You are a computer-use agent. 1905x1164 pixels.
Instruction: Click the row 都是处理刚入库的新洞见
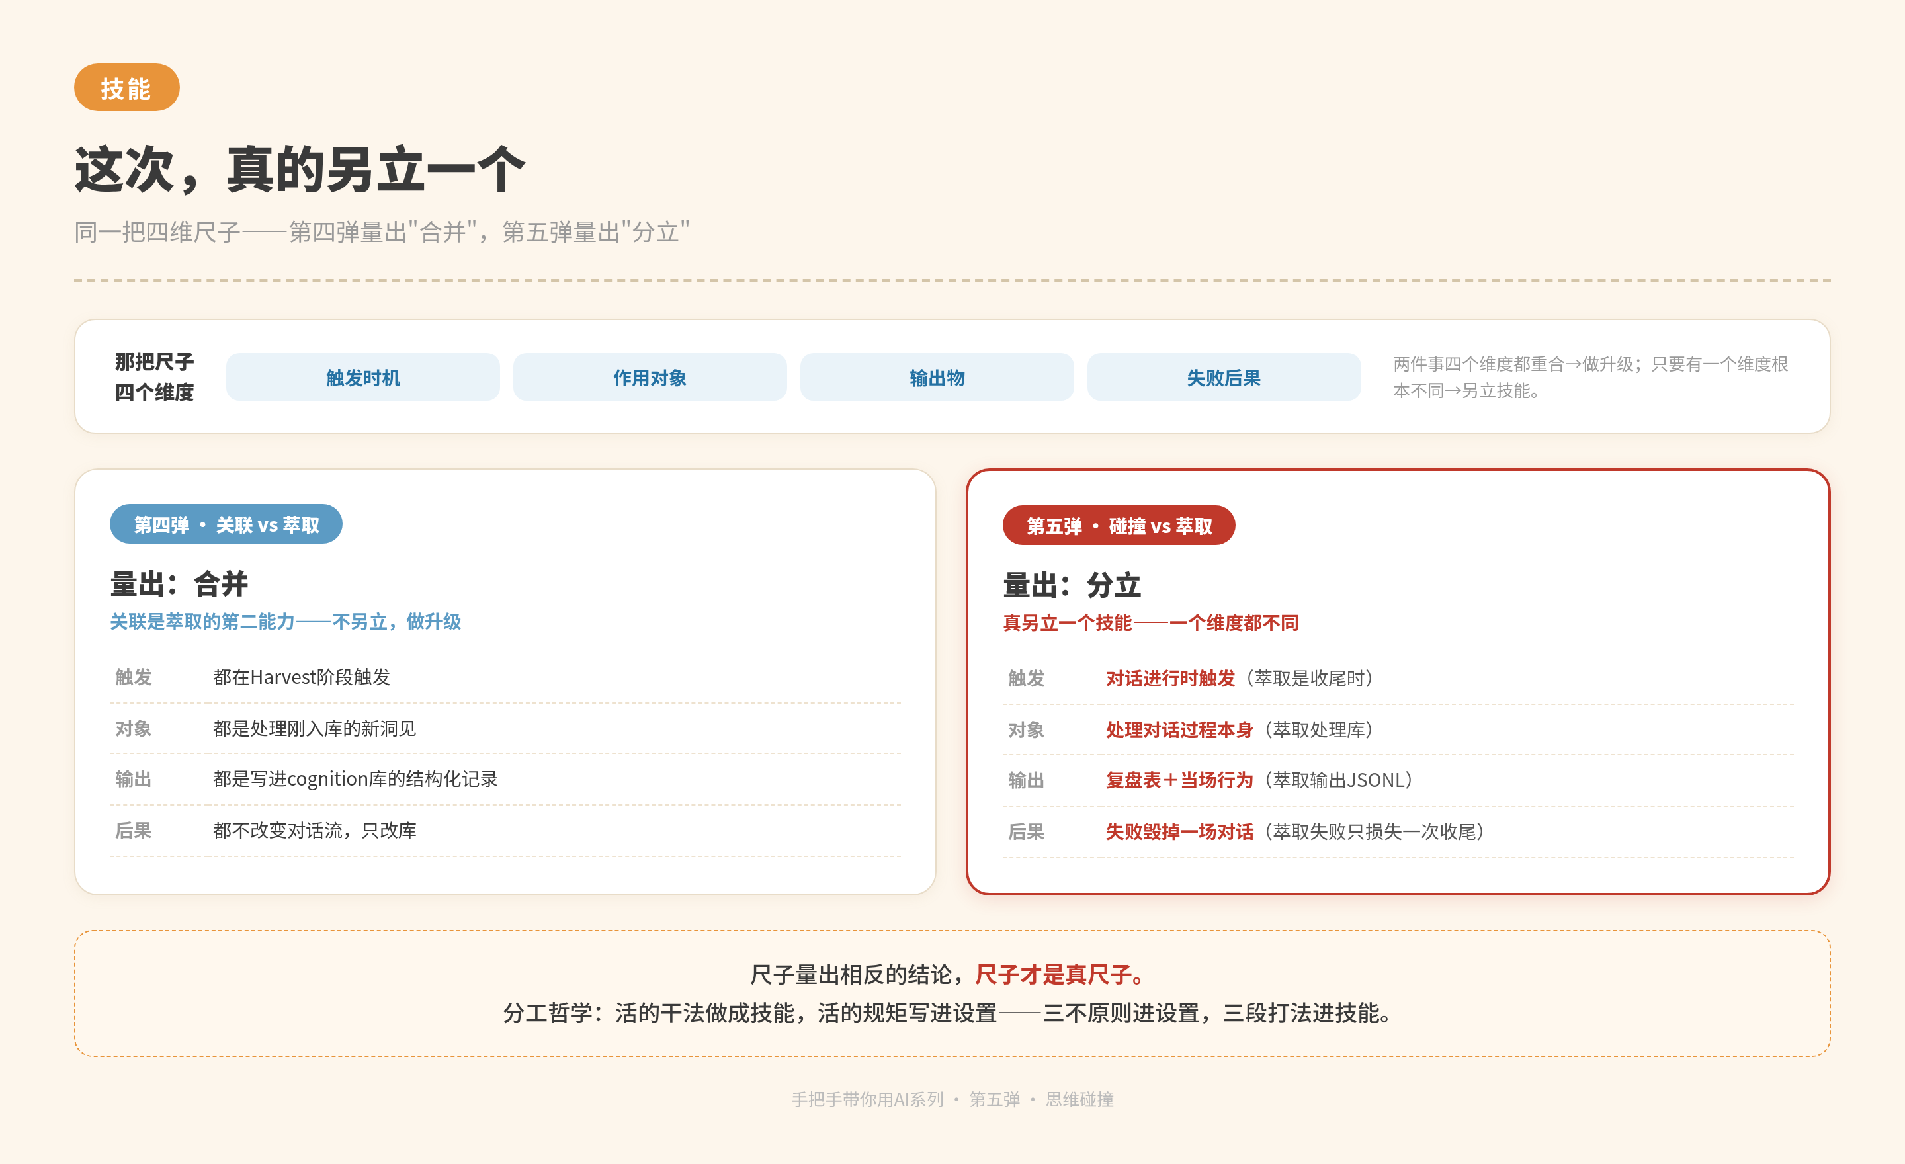[505, 729]
